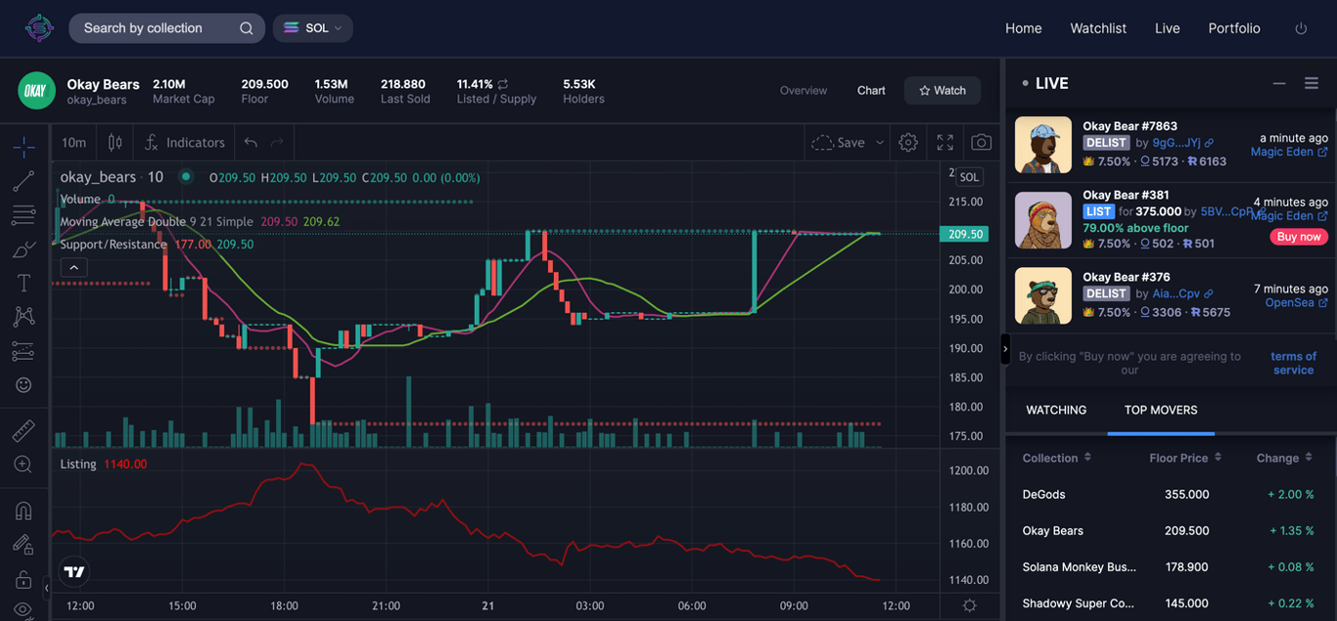Expand the Save layout dropdown arrow
The image size is (1337, 621).
coord(879,143)
